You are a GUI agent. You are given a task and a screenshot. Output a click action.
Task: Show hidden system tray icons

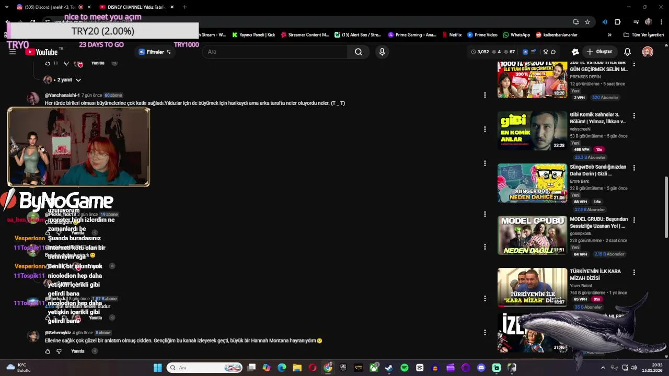click(603, 368)
